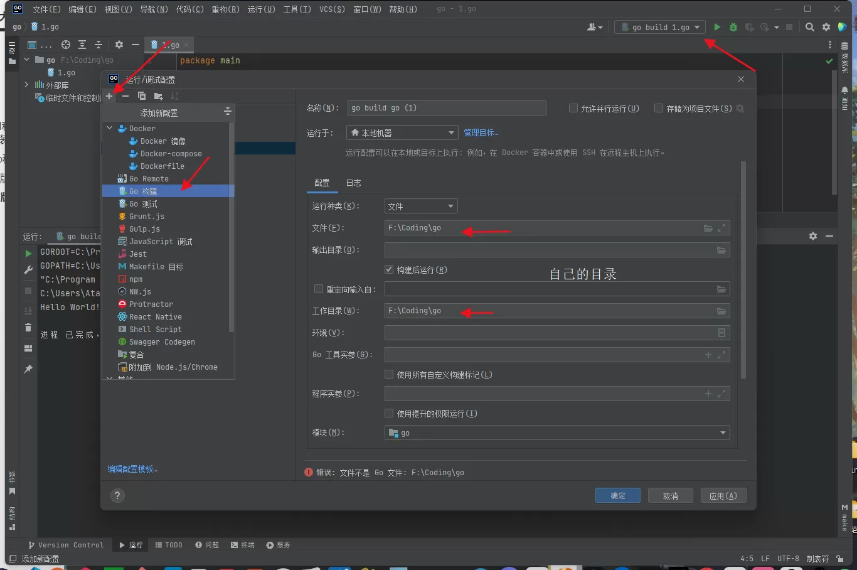Collapse the go project root folder
Image resolution: width=857 pixels, height=570 pixels.
pyautogui.click(x=26, y=60)
